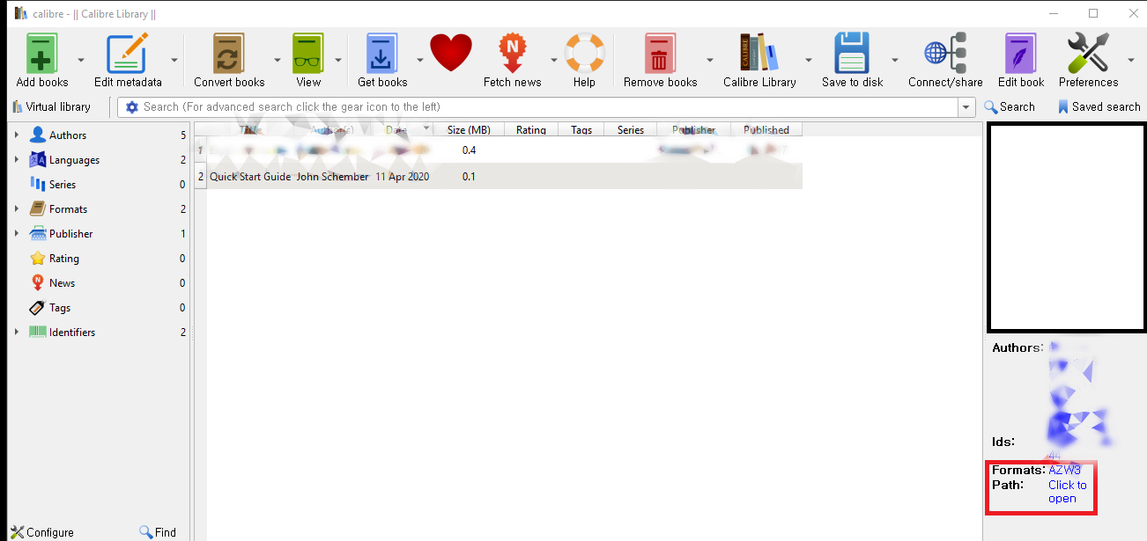Open the Edit metadata dropdown arrow
Screen dimensions: 1147x541
(x=174, y=60)
